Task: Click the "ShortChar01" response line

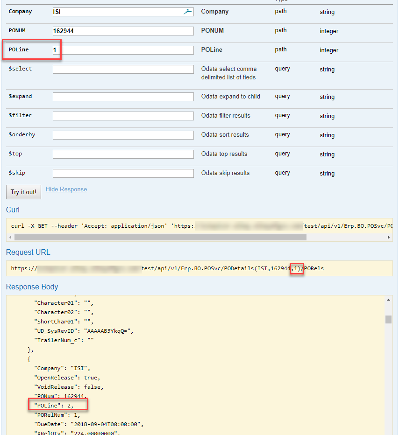Action: [x=64, y=322]
